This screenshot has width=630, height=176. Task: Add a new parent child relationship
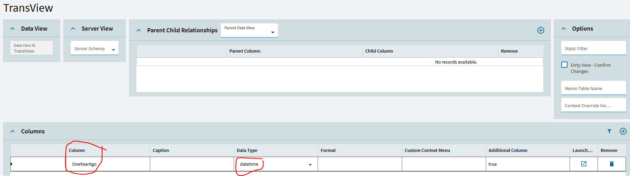[541, 30]
